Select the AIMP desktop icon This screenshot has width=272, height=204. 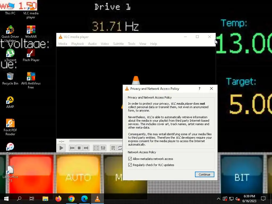(10, 102)
